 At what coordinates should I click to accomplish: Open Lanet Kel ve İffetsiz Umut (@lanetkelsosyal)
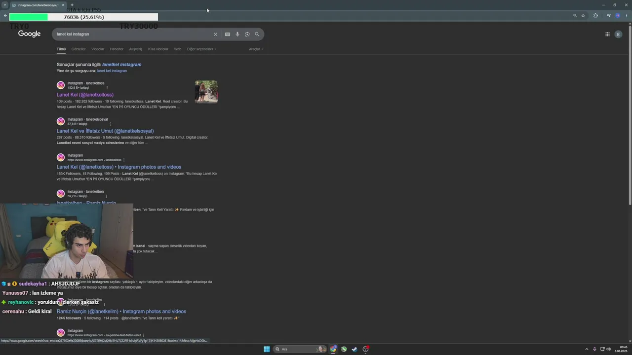tap(105, 131)
